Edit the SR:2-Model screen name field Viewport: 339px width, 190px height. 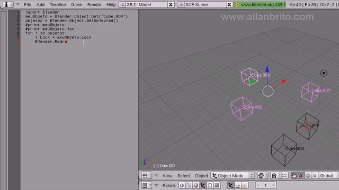pos(146,5)
